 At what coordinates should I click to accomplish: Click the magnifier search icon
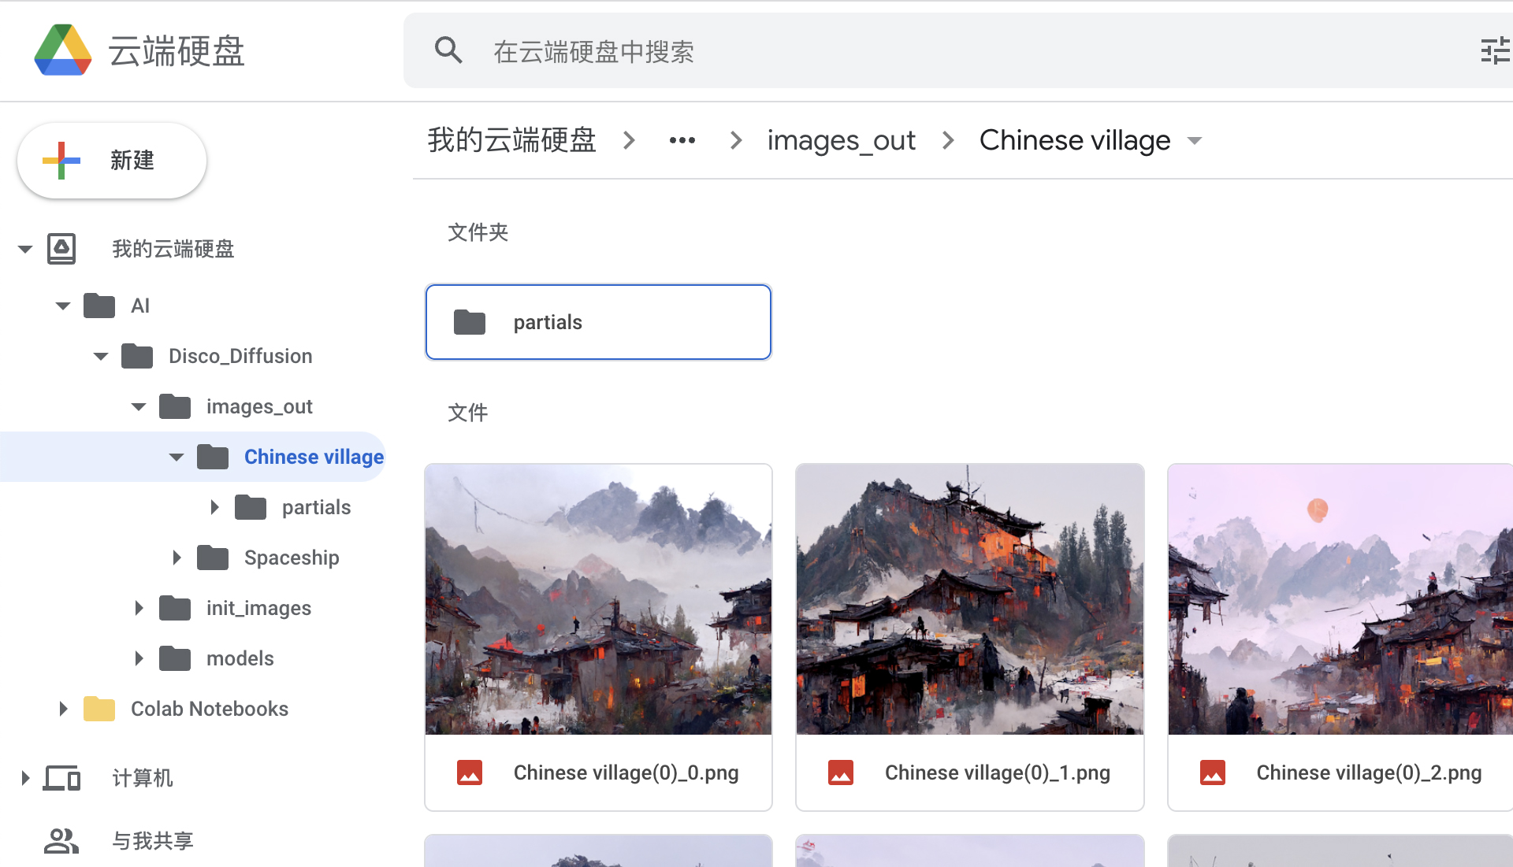coord(448,51)
